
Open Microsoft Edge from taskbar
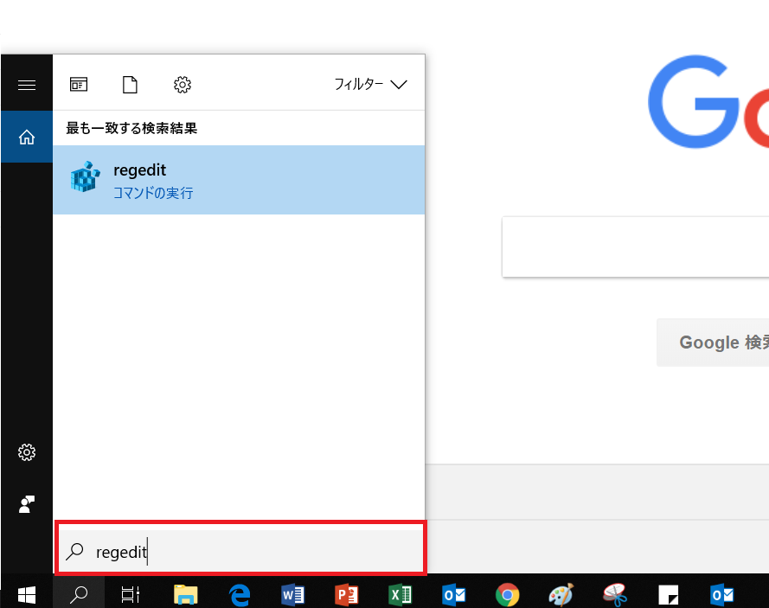(240, 595)
